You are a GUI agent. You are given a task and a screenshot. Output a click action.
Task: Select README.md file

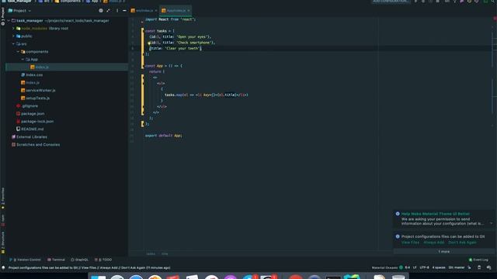[30, 129]
